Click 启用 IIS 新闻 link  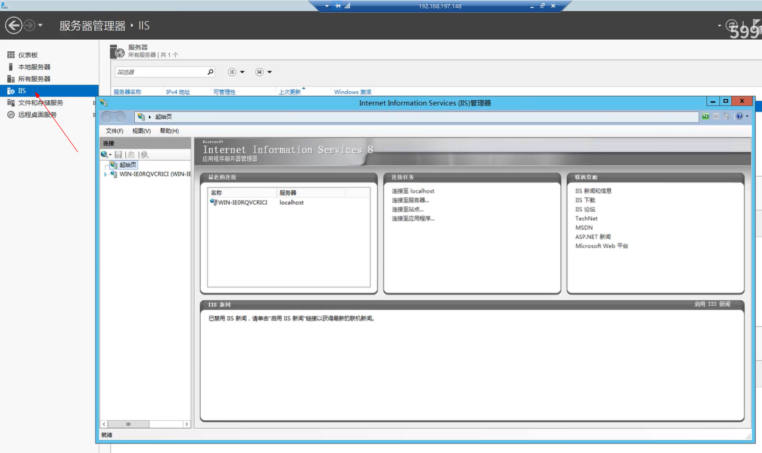tap(712, 304)
